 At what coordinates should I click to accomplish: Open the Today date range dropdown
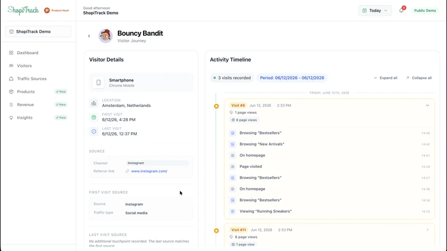click(x=375, y=11)
